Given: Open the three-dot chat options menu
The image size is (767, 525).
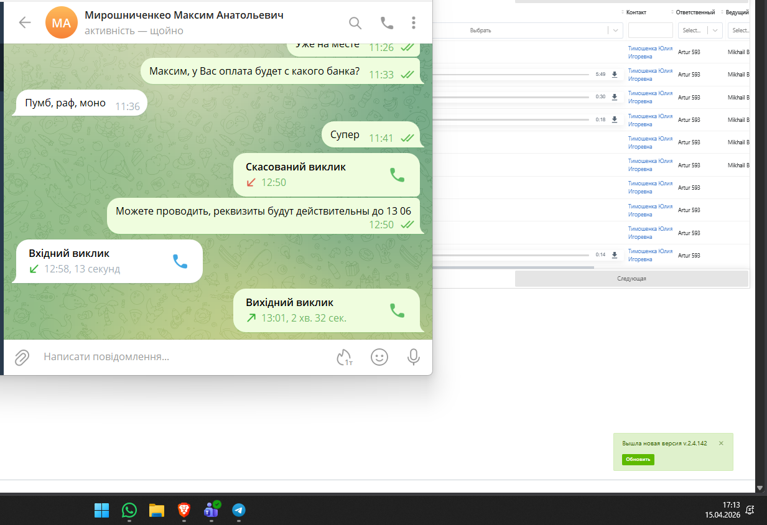Looking at the screenshot, I should click(414, 23).
